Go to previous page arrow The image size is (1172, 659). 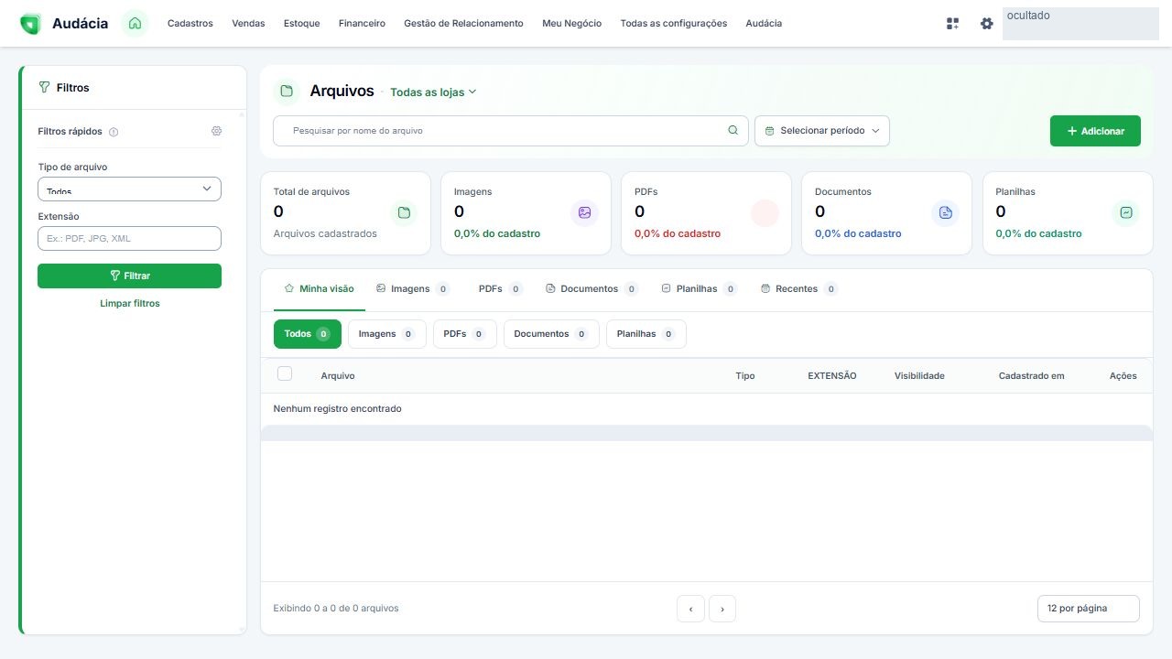pos(690,609)
